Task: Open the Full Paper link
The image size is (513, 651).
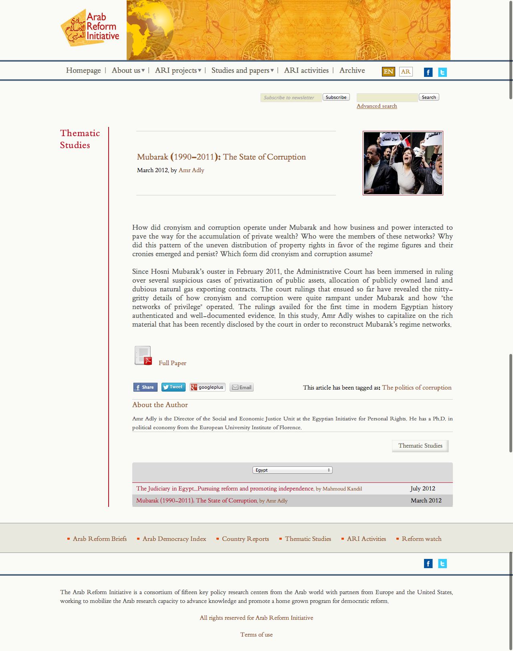Action: (172, 363)
